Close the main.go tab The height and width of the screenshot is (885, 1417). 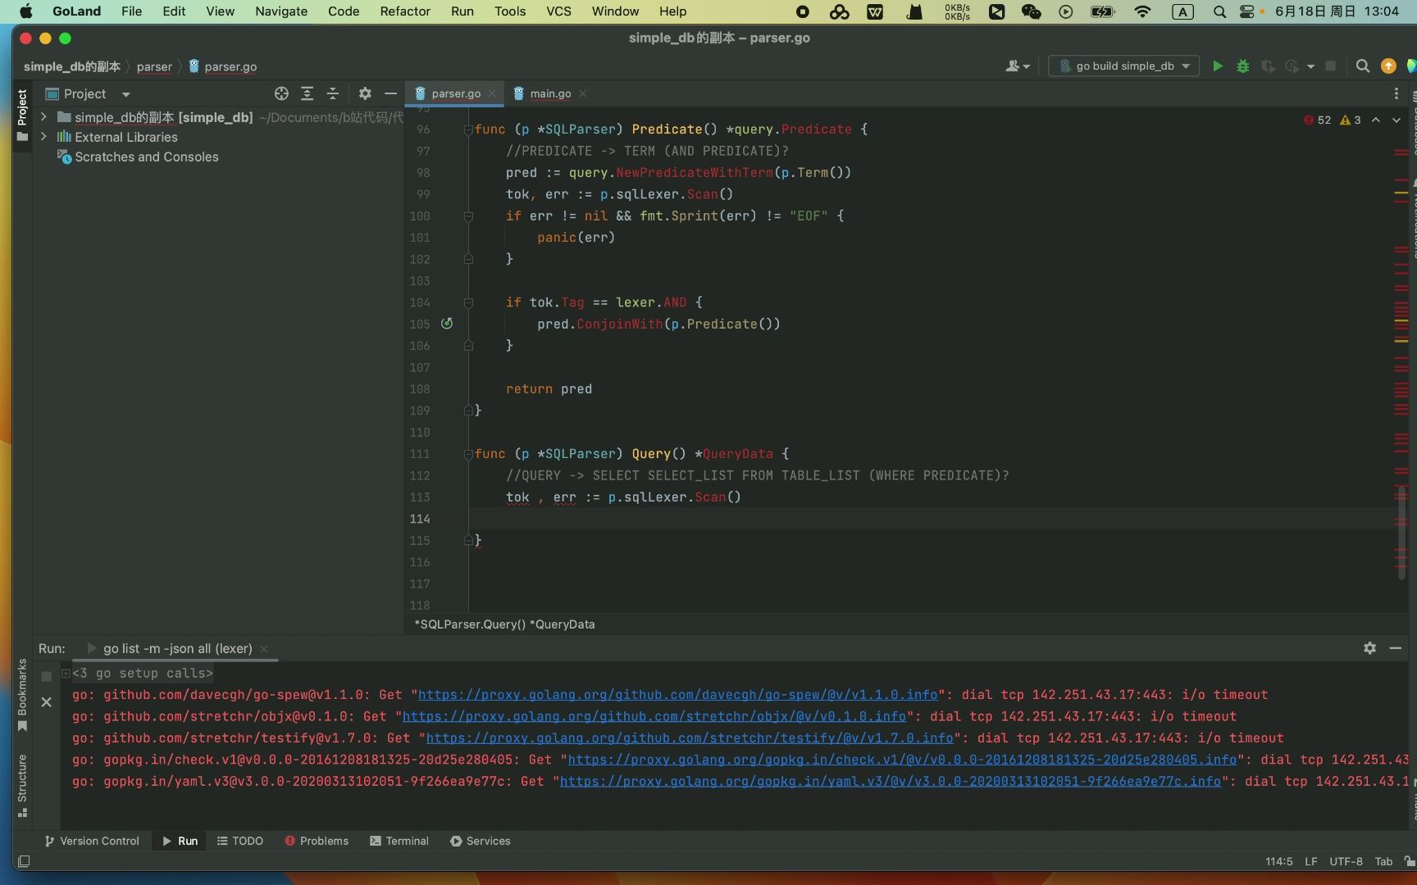click(x=582, y=93)
